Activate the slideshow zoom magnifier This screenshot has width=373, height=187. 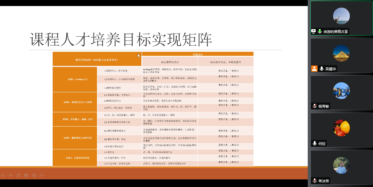pyautogui.click(x=34, y=175)
